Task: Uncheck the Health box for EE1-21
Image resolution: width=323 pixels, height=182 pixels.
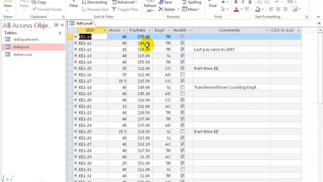Action: click(182, 106)
